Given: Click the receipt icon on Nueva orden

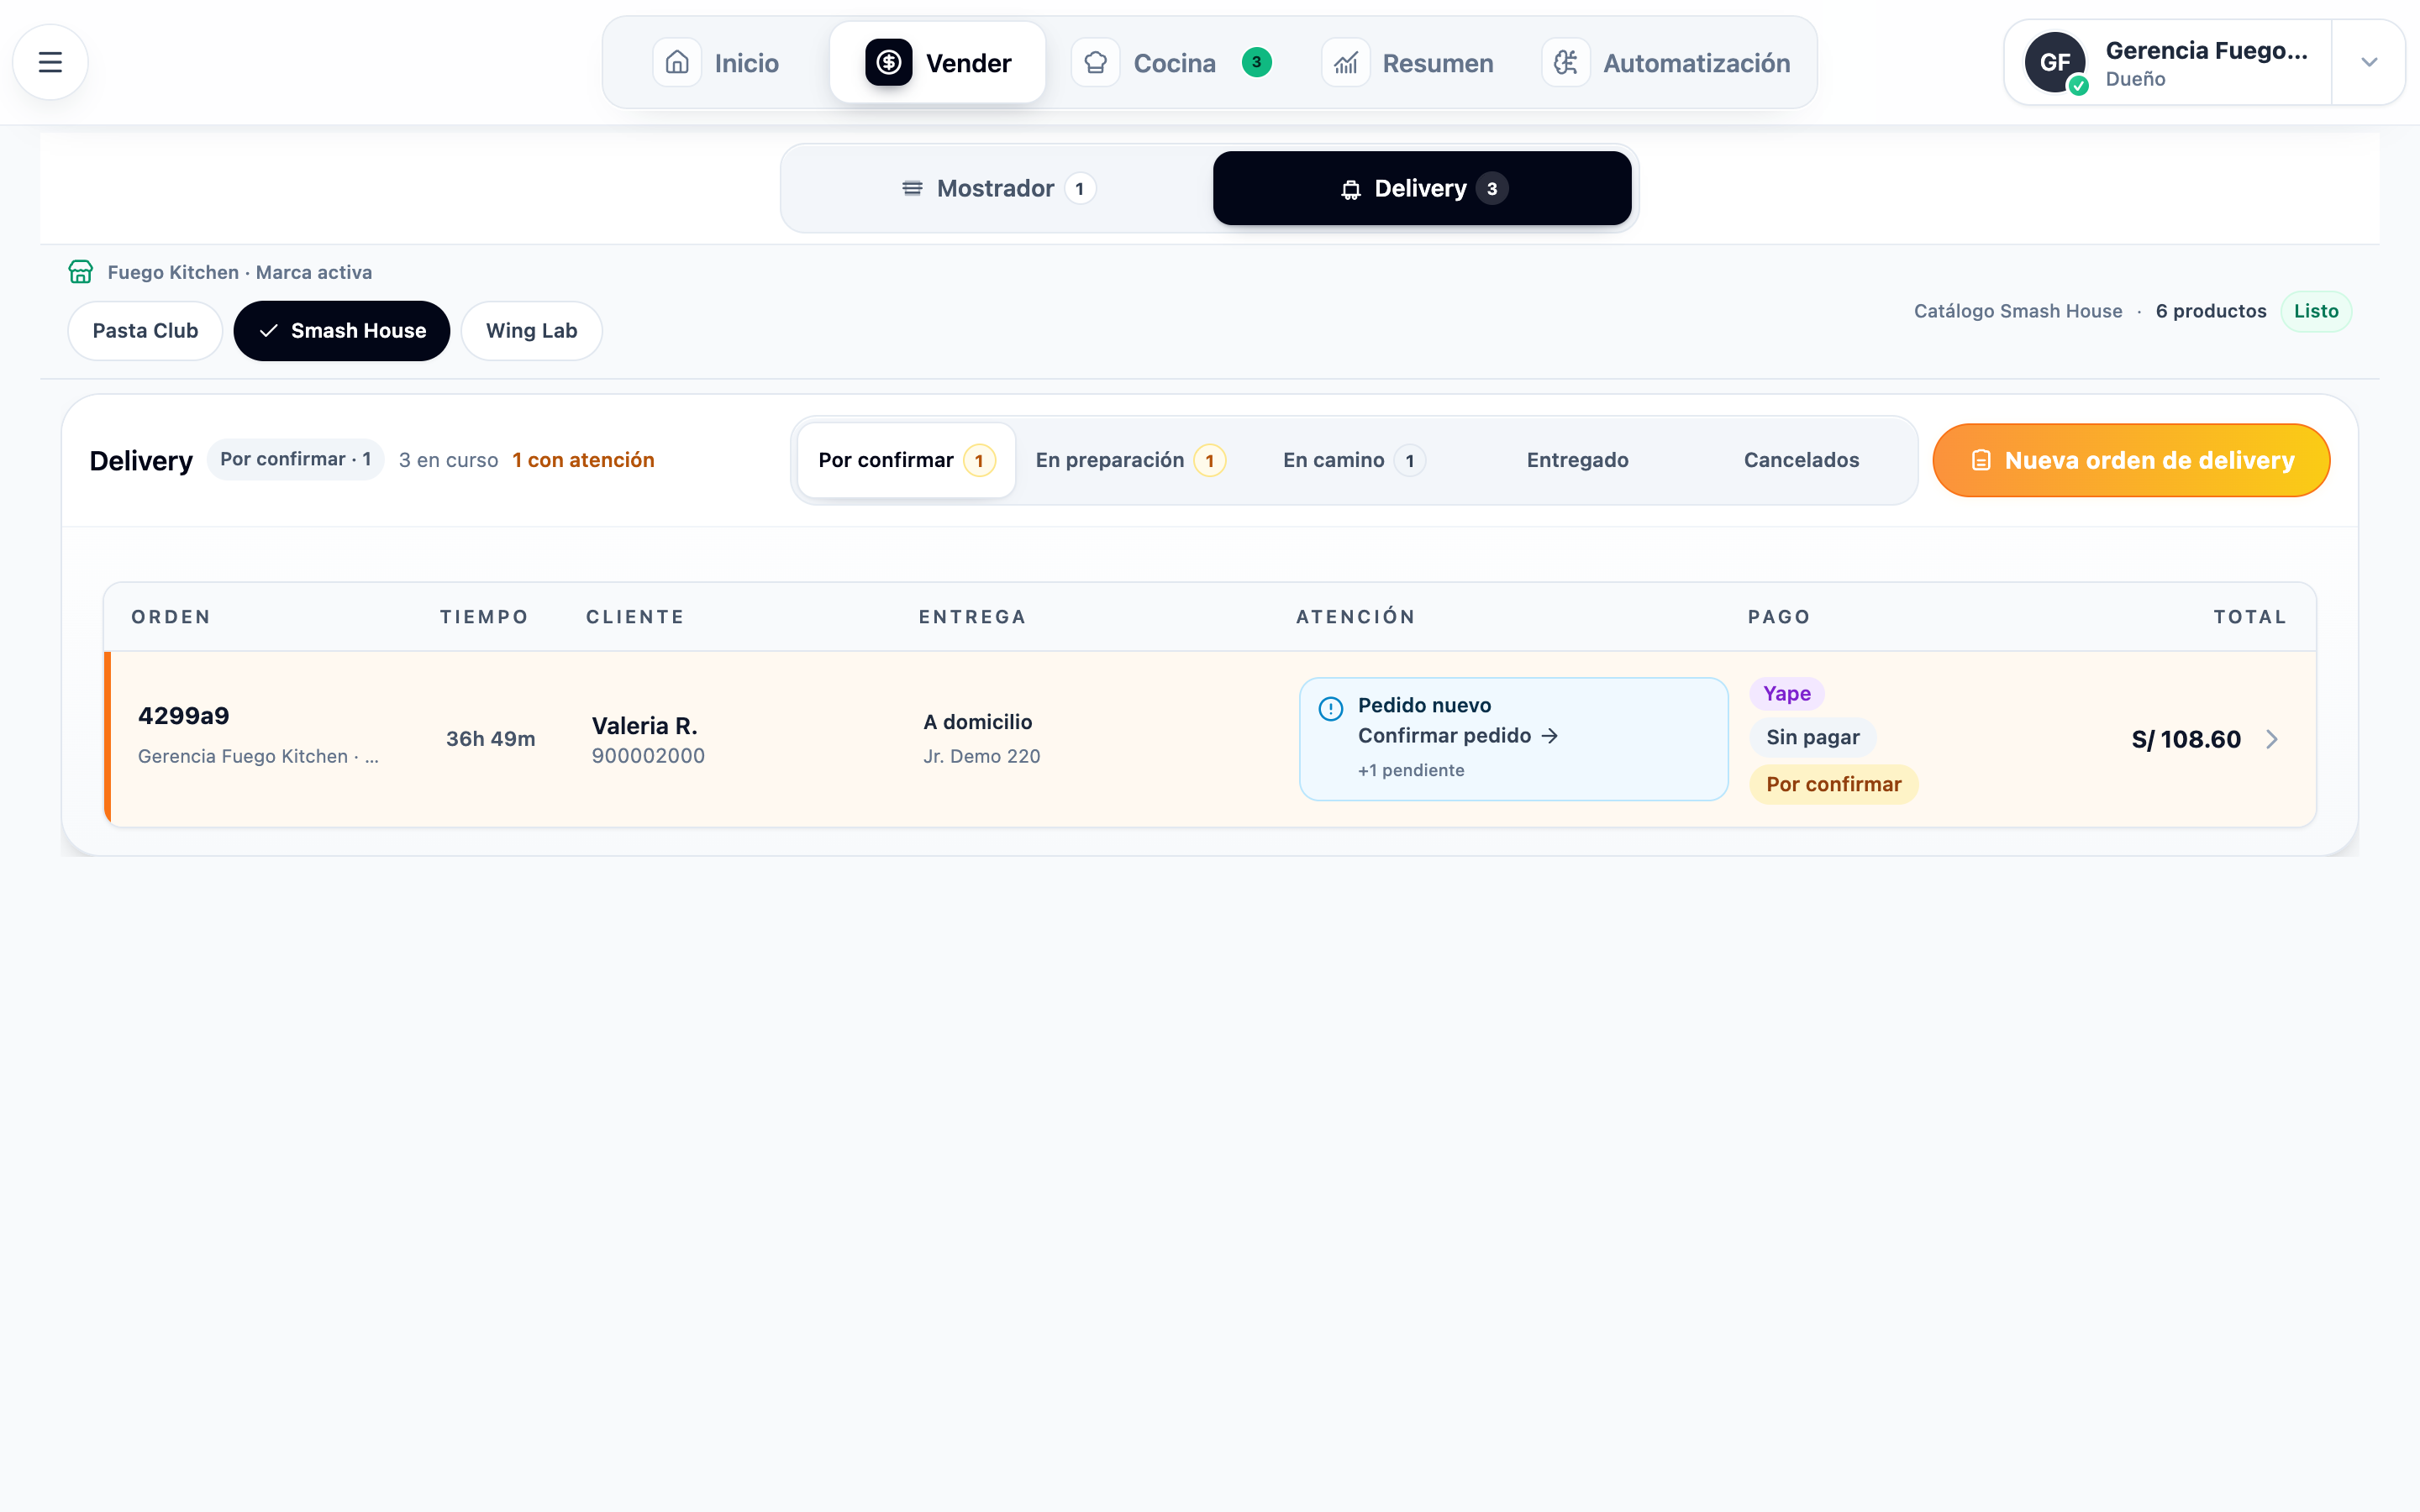Looking at the screenshot, I should [x=1980, y=460].
